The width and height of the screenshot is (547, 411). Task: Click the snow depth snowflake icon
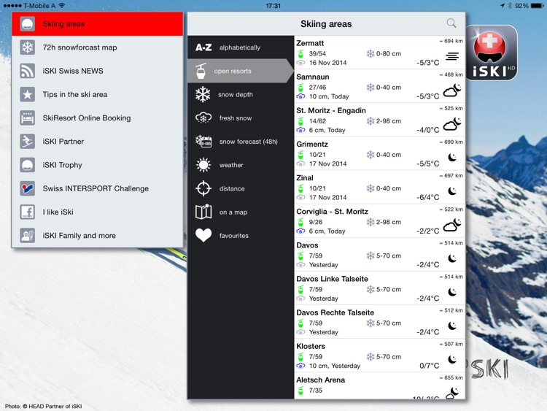203,94
